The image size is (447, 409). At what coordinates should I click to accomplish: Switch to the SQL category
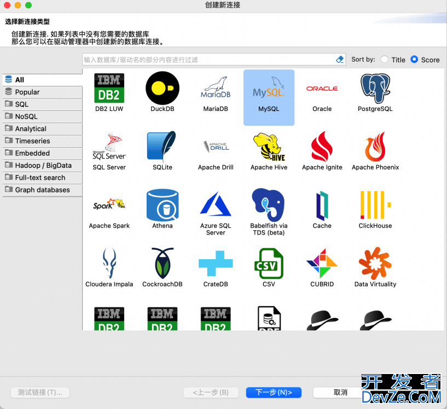tap(43, 104)
